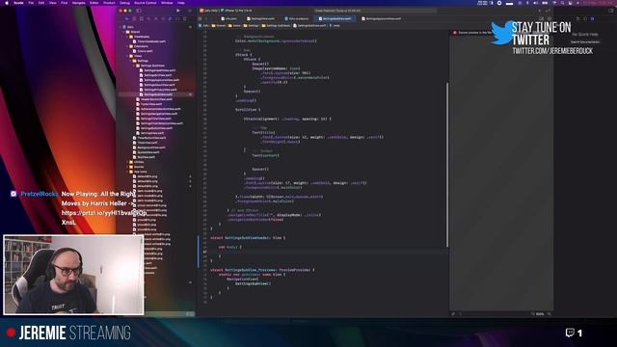
Task: Select the Issue navigator icon
Action: pyautogui.click(x=155, y=18)
